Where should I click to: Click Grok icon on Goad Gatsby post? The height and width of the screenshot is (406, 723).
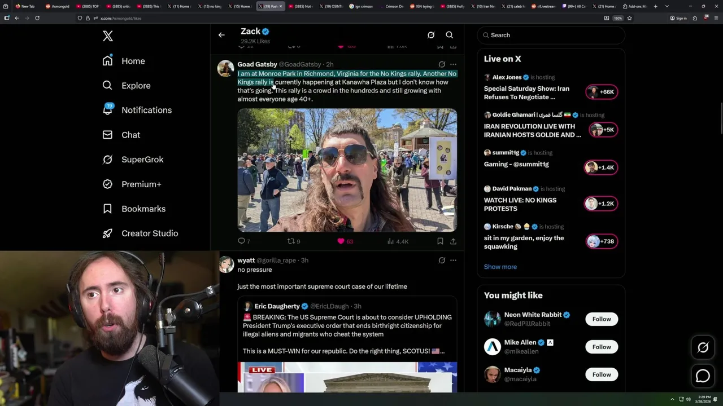pos(442,64)
